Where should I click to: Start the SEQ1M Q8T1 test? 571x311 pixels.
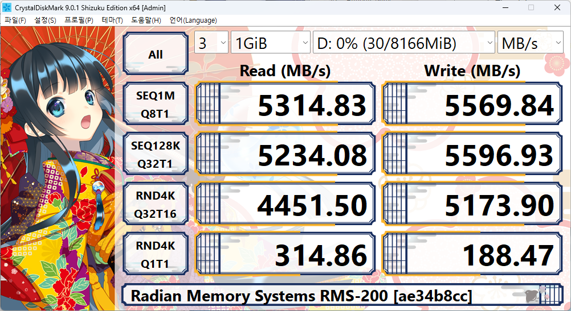coord(156,105)
